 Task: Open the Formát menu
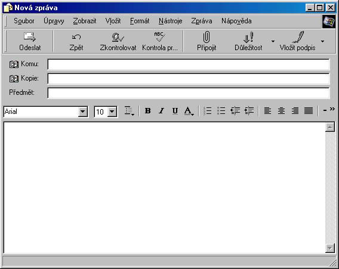(140, 21)
